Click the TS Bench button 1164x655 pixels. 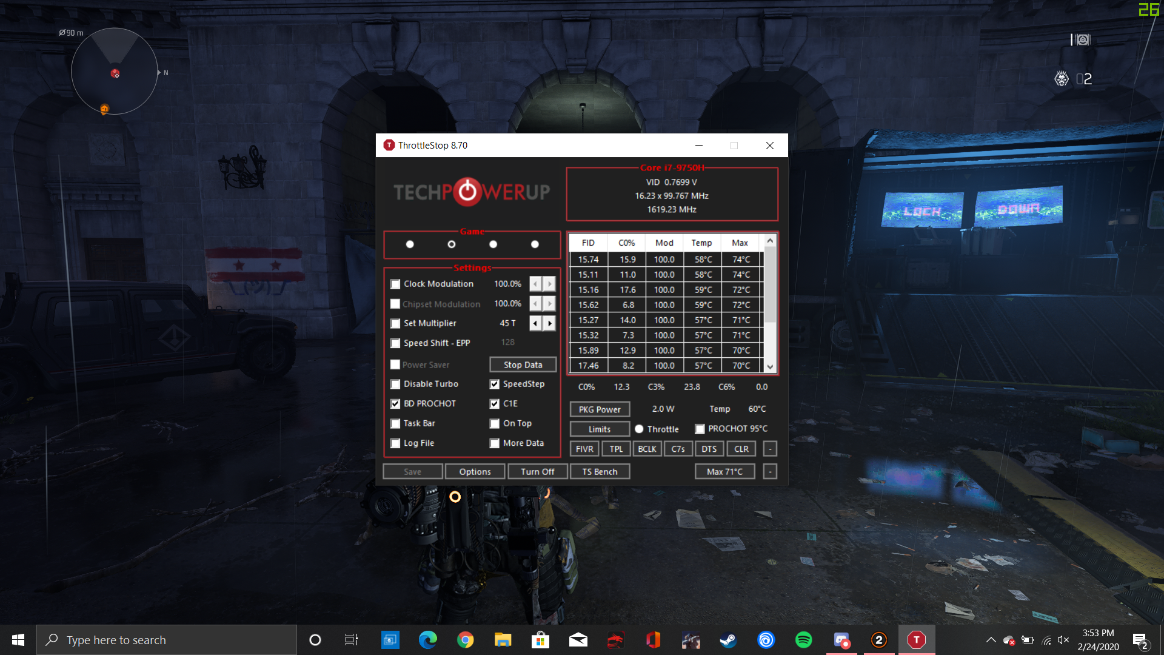(x=600, y=472)
